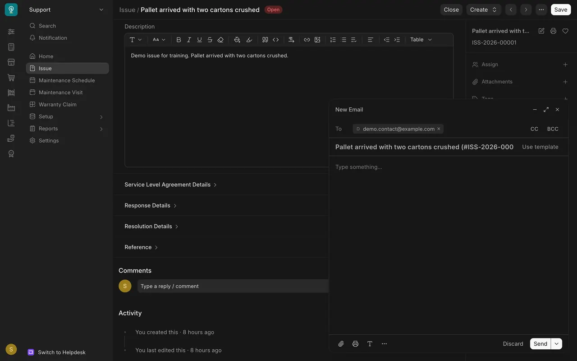Remove demo.contact@example.com recipient chip
577x361 pixels.
tap(439, 129)
